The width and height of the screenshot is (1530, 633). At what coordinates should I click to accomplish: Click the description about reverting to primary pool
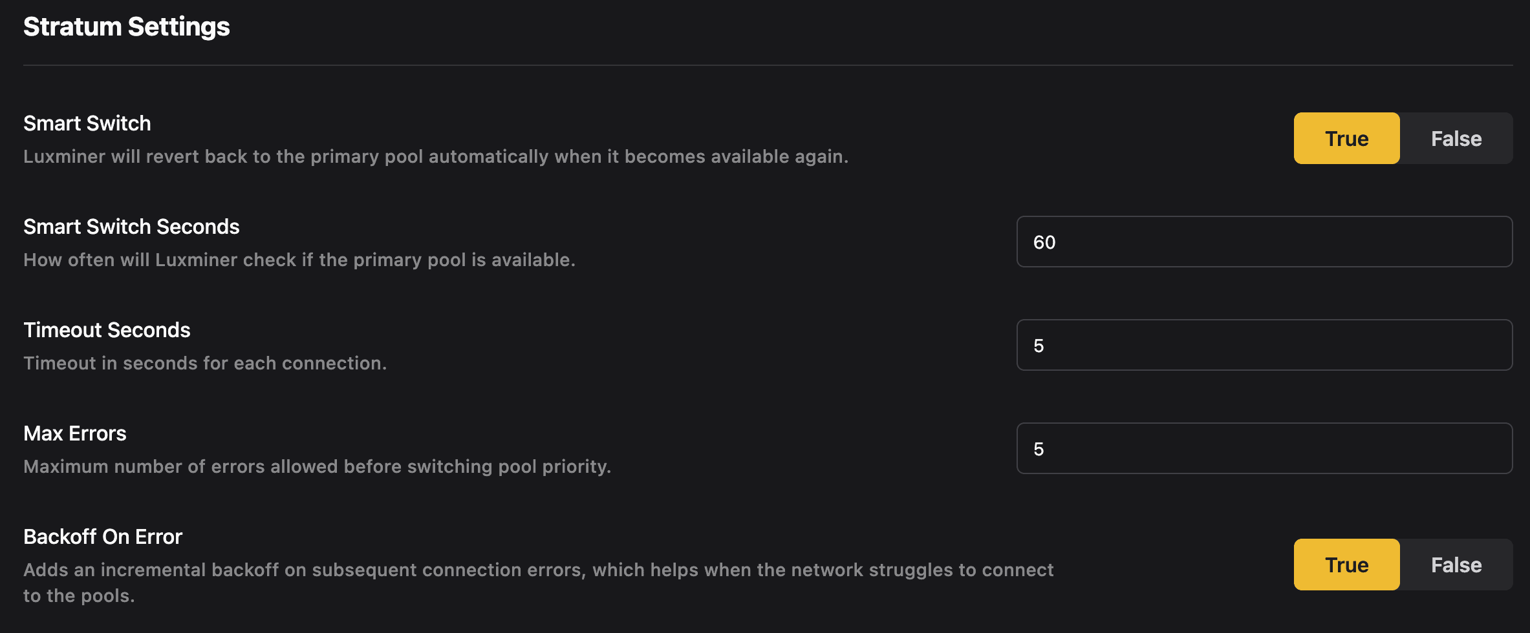(435, 156)
